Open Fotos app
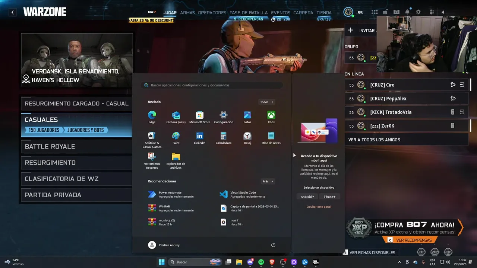This screenshot has width=477, height=268. click(x=247, y=117)
